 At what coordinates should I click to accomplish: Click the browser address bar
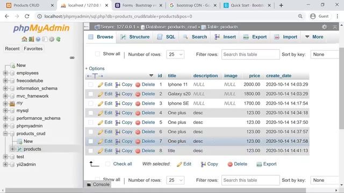coord(167,16)
